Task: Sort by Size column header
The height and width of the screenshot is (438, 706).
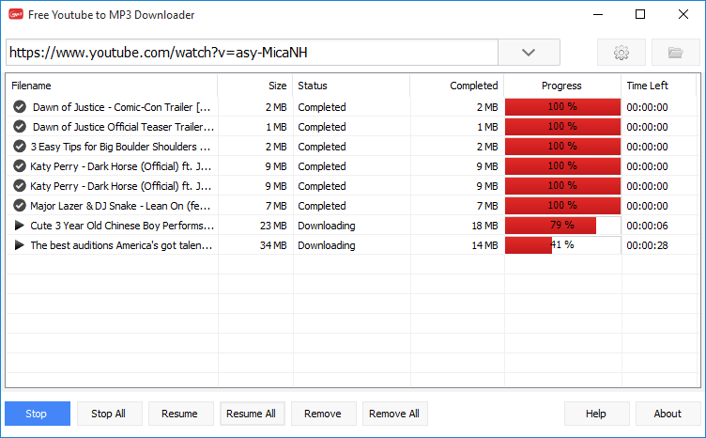Action: coord(255,86)
